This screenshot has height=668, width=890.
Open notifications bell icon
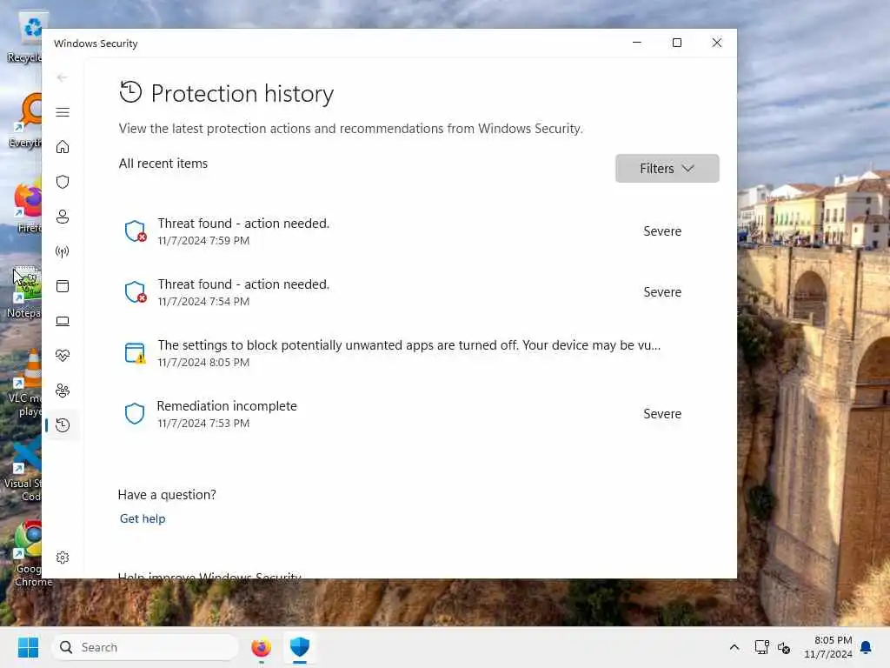point(867,647)
